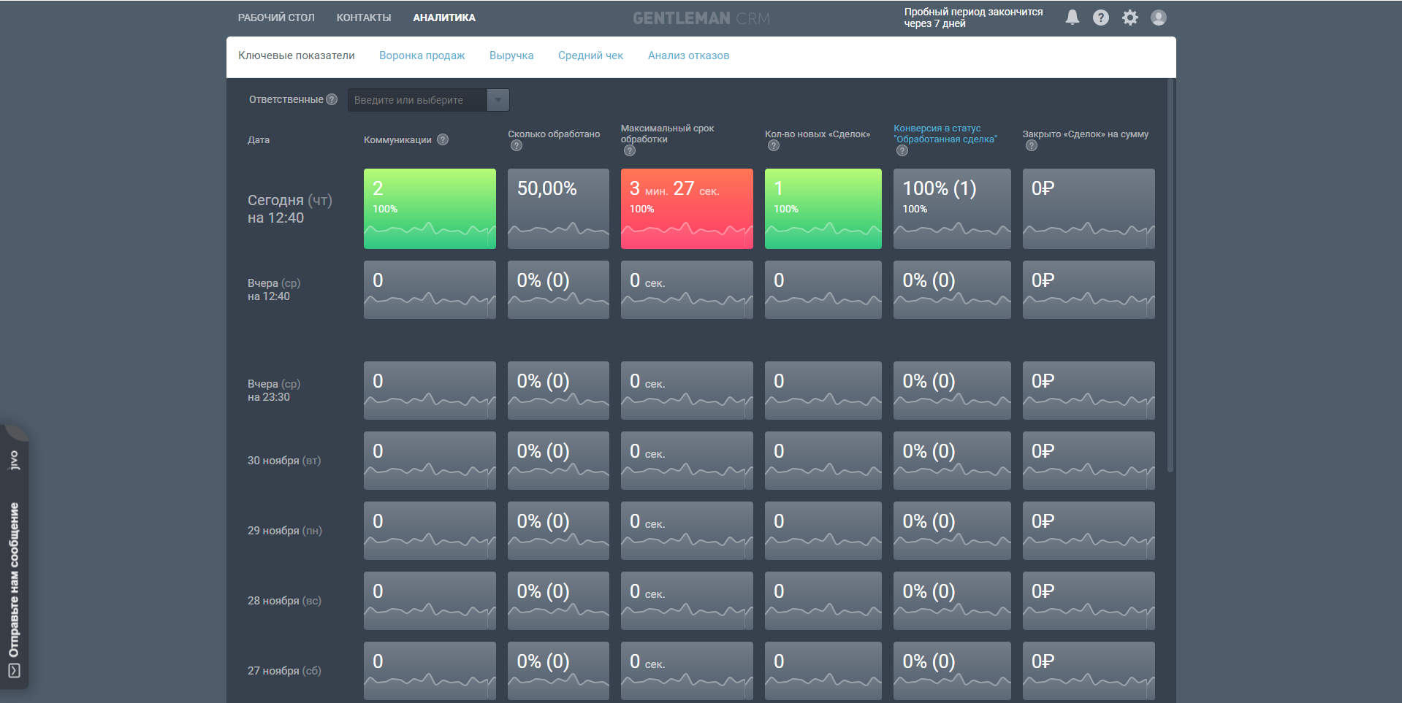Image resolution: width=1402 pixels, height=703 pixels.
Task: Click today's 50,00% processed card
Action: [x=558, y=209]
